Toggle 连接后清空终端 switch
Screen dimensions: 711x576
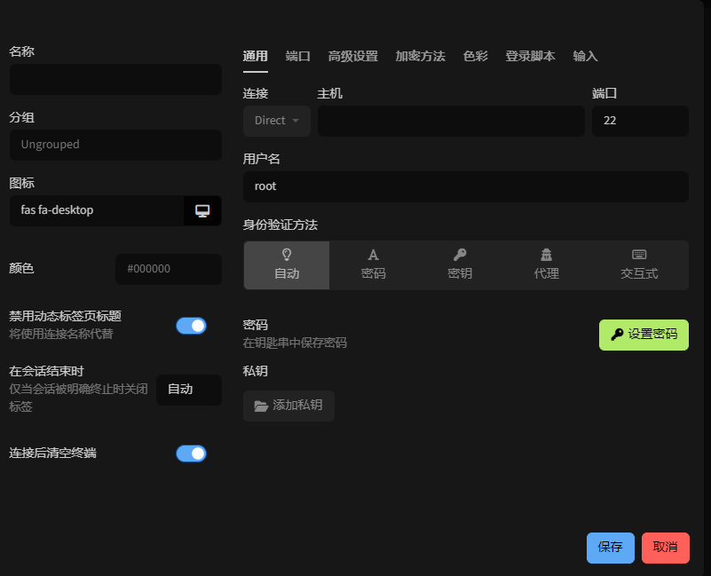pyautogui.click(x=191, y=454)
